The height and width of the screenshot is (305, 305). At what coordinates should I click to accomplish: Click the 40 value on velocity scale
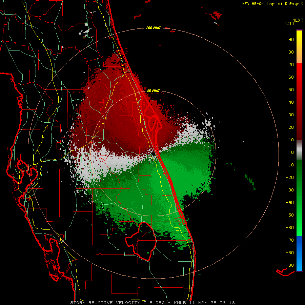tap(291, 102)
